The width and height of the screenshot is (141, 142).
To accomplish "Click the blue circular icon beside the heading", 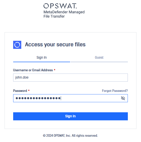I will 17,45.
